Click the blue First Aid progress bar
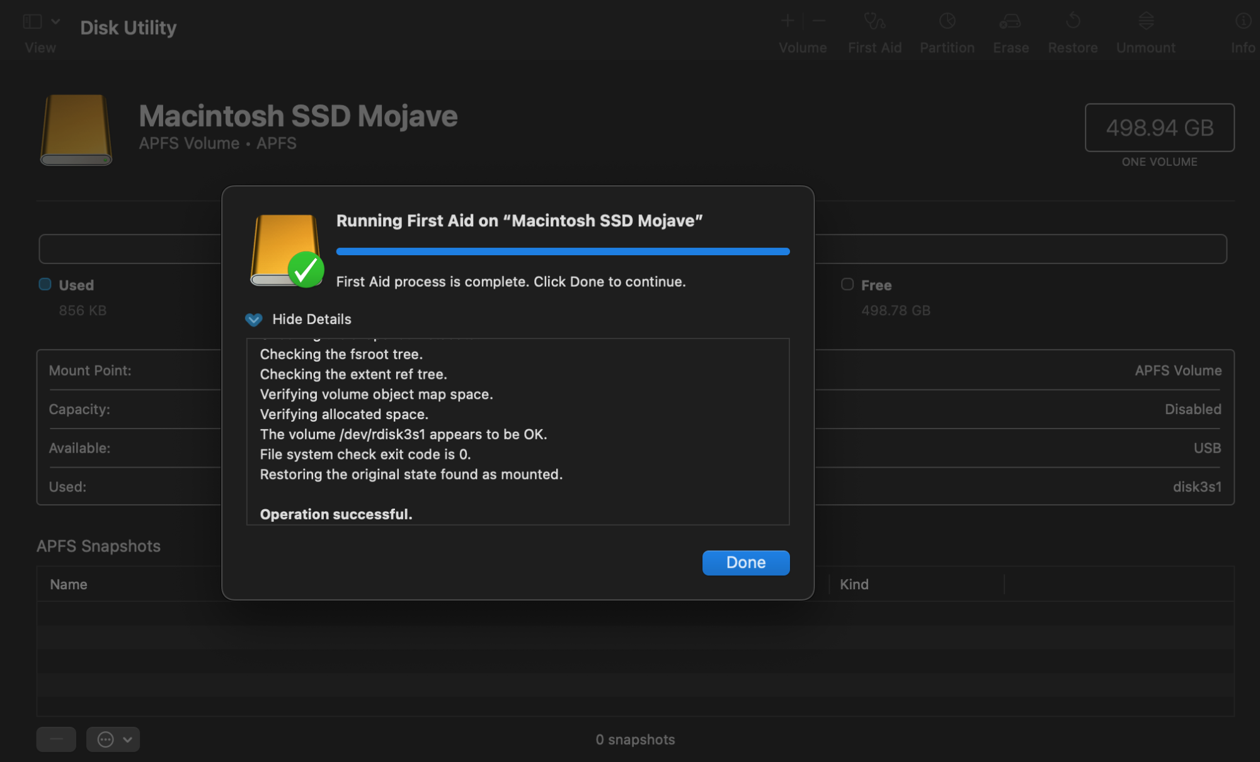This screenshot has height=762, width=1260. [x=562, y=251]
